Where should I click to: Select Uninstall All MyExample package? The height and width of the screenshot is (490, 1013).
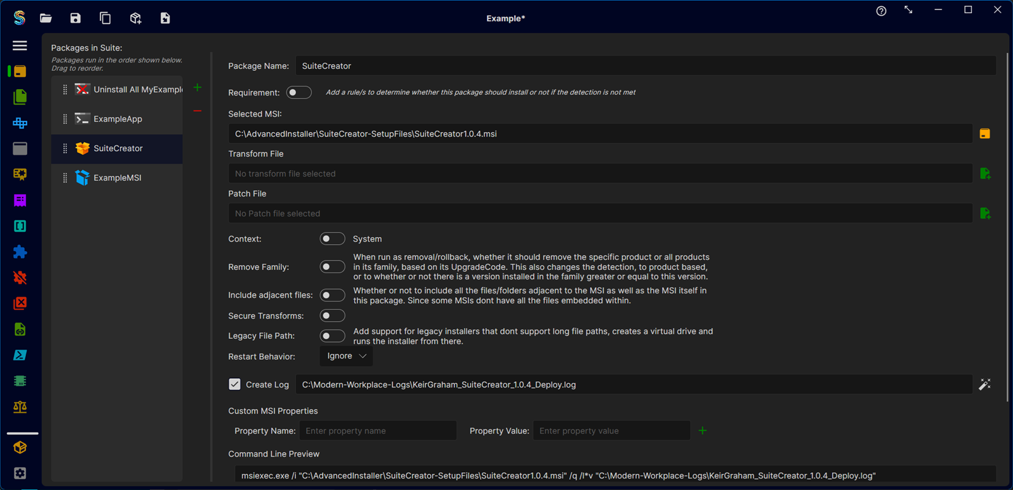[x=117, y=90]
